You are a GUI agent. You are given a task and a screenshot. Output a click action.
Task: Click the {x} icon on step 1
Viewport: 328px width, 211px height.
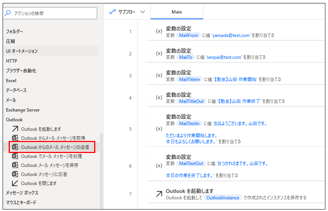159,31
